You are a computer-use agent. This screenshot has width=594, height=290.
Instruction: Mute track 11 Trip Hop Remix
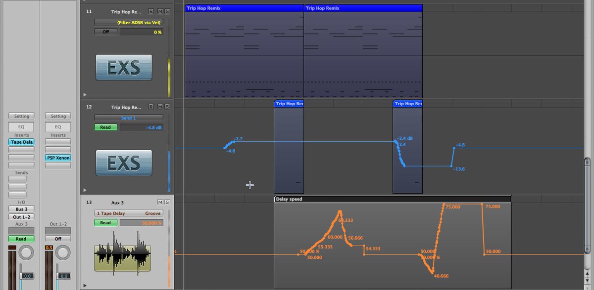tap(161, 11)
